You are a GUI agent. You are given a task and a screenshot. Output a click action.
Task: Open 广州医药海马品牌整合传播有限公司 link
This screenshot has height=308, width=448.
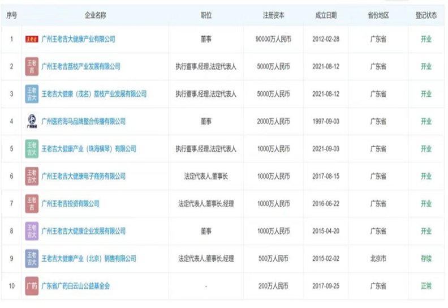tap(83, 121)
